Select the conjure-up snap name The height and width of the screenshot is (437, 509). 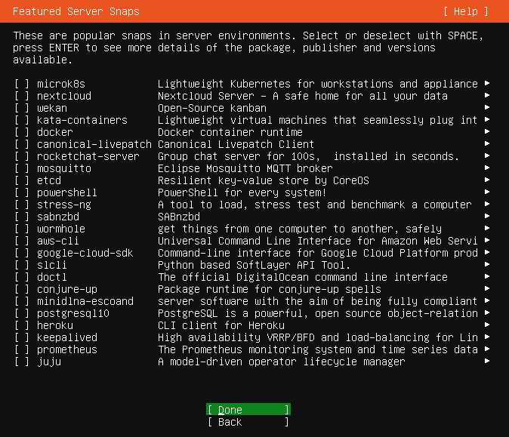(x=67, y=289)
